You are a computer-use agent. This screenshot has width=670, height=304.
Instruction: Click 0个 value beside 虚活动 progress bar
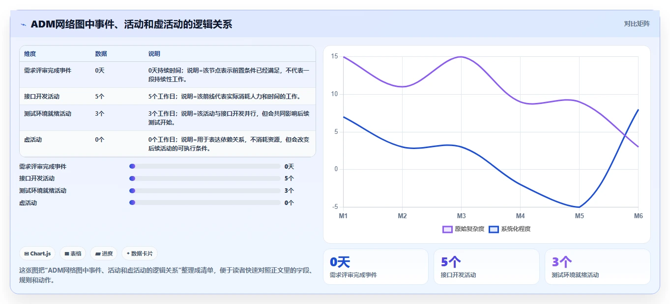[289, 203]
